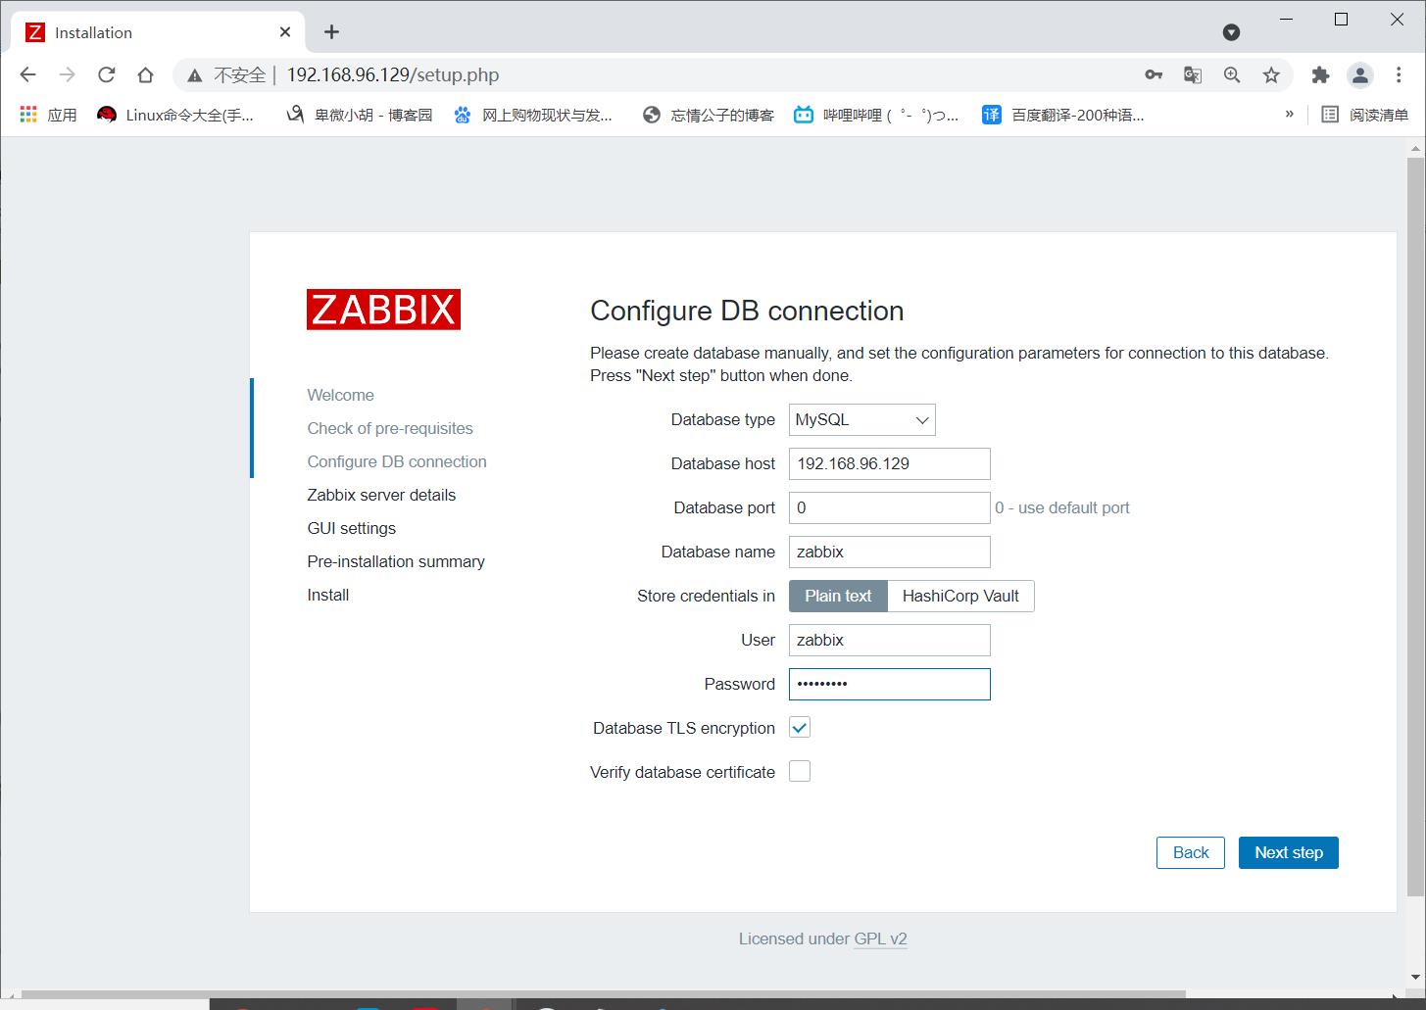Select HashiCorp Vault credentials storage

tap(960, 596)
